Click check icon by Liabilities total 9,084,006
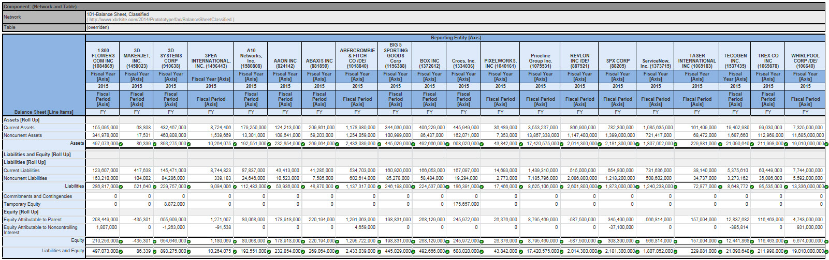The image size is (829, 260). point(234,187)
